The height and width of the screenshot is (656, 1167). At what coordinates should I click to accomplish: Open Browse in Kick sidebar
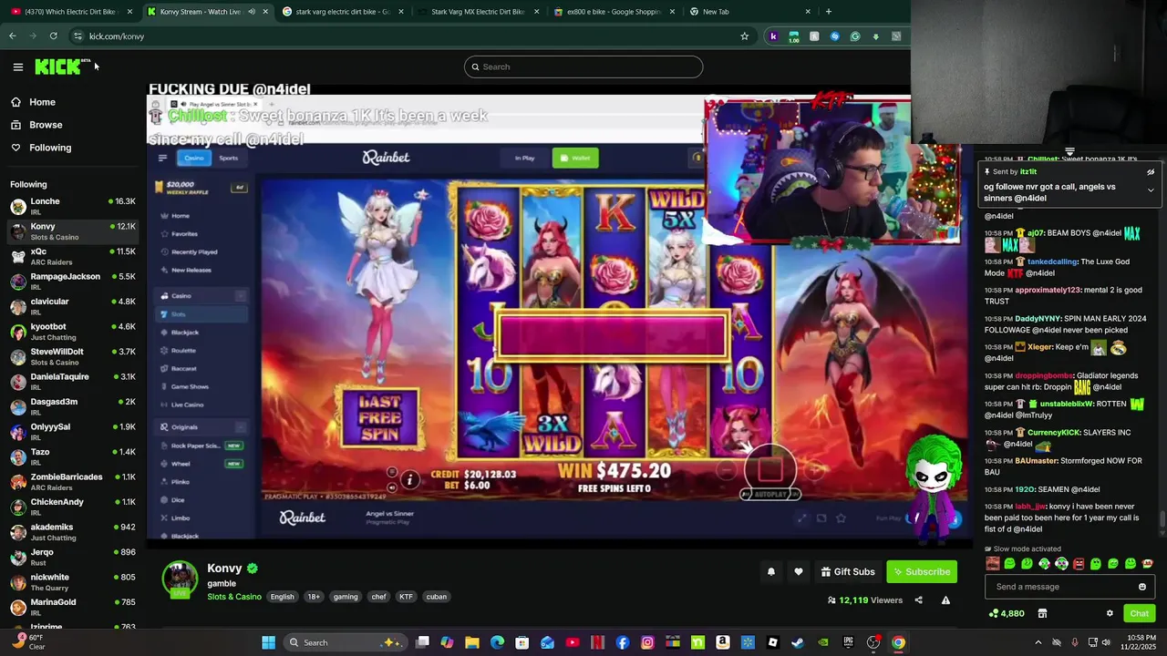(46, 125)
